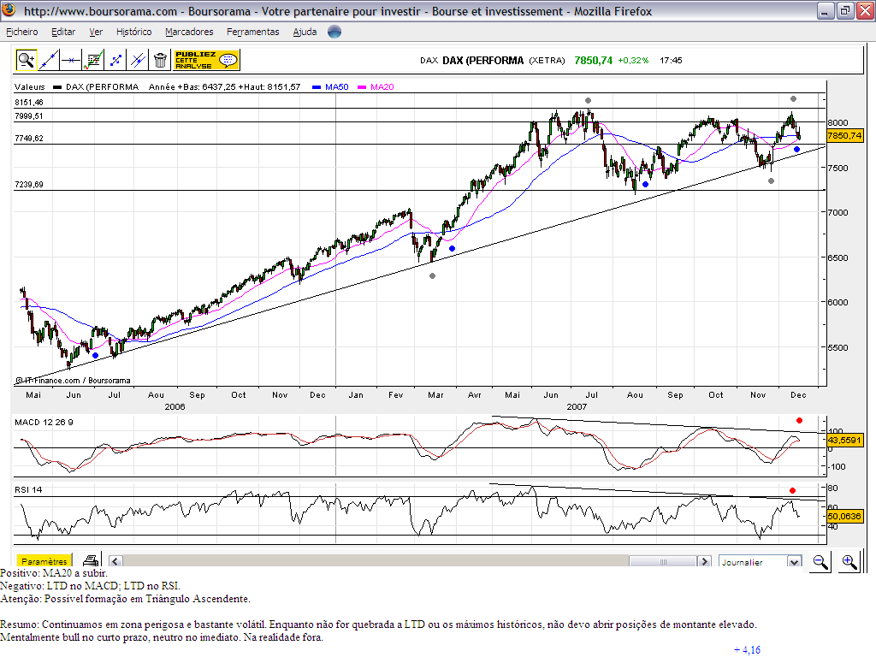Click the zoom out magnifier icon

tap(820, 561)
